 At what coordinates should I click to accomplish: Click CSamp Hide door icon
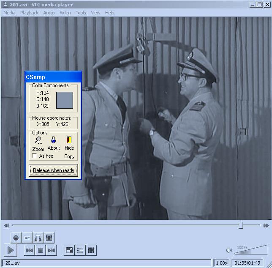click(69, 140)
